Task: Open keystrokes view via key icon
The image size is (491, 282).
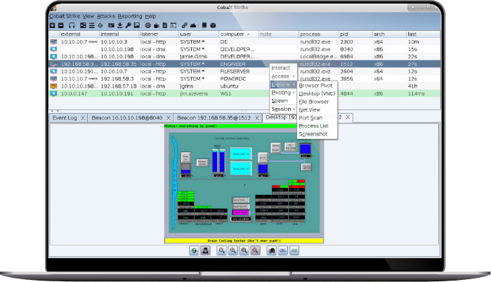Action: click(x=128, y=25)
